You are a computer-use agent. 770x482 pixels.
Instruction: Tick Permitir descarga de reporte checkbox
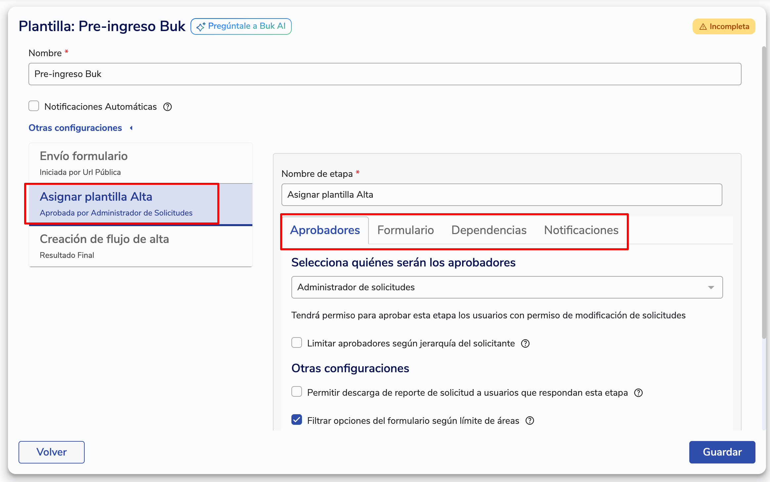point(297,392)
